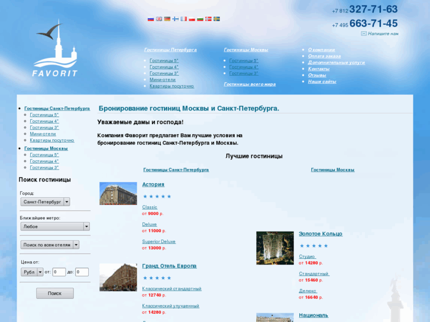This screenshot has width=430, height=322.
Task: Open Астория Classic room link
Action: [150, 207]
